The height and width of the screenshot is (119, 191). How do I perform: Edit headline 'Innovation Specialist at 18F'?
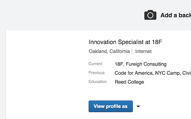(x=125, y=42)
